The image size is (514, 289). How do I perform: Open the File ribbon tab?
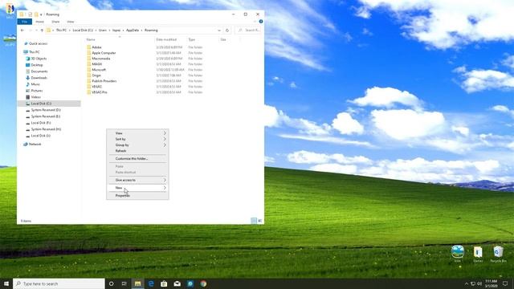tap(25, 22)
